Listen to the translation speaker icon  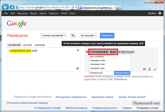pyautogui.click(x=144, y=69)
